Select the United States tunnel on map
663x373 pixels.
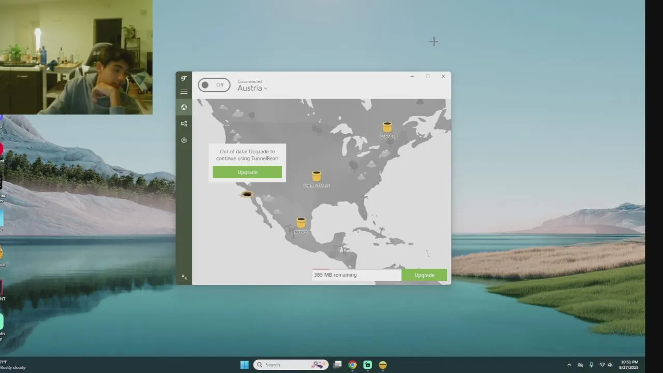[x=316, y=177]
